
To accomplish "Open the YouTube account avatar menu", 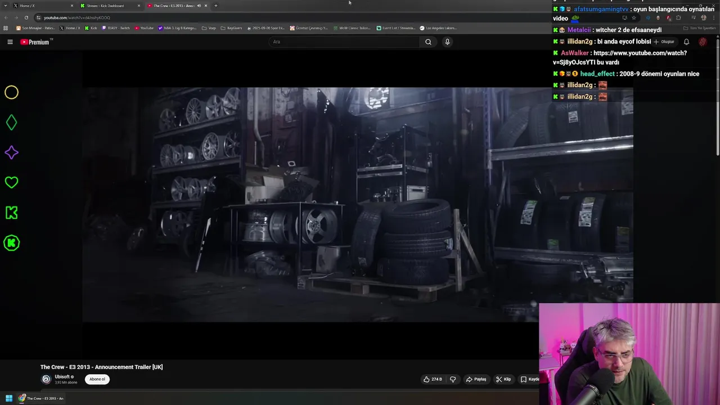I will 703,42.
